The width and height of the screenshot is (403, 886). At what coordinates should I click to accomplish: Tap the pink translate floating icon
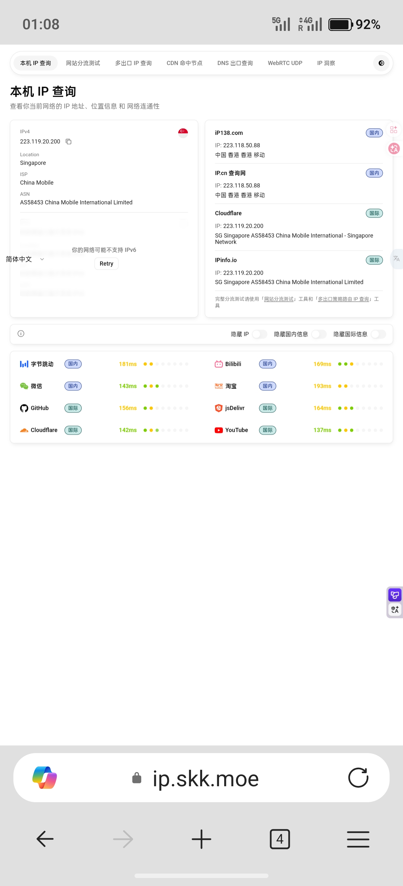(394, 148)
